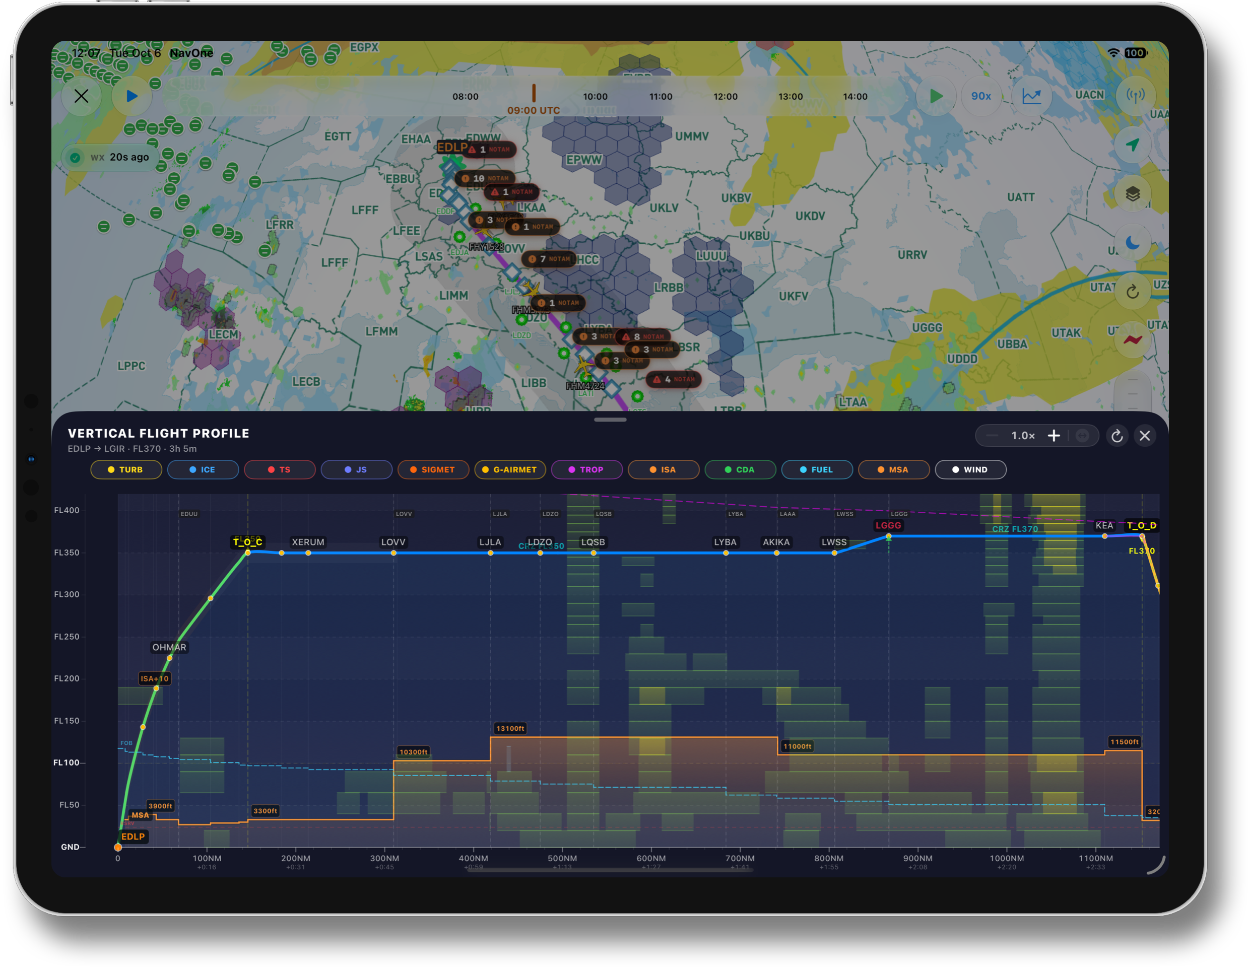The width and height of the screenshot is (1248, 967).
Task: Click the EDLP departure airport label
Action: (x=133, y=836)
